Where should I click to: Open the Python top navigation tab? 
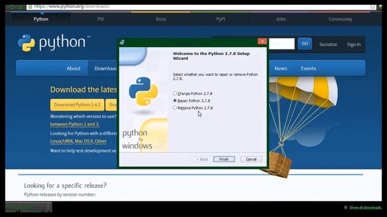coord(41,19)
